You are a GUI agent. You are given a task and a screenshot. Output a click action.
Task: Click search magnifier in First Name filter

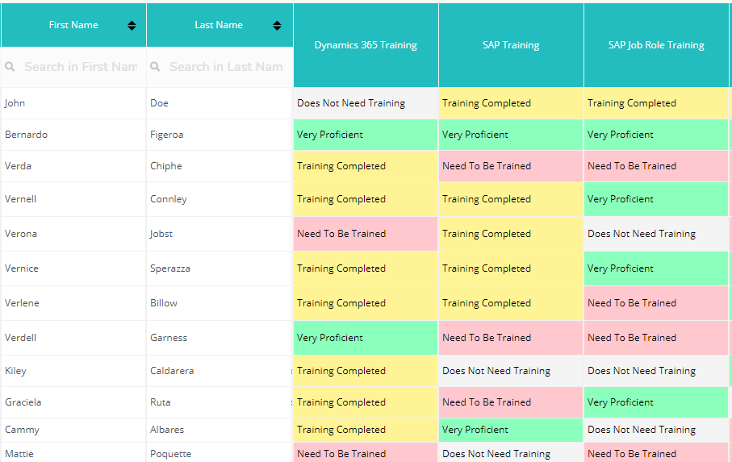10,67
